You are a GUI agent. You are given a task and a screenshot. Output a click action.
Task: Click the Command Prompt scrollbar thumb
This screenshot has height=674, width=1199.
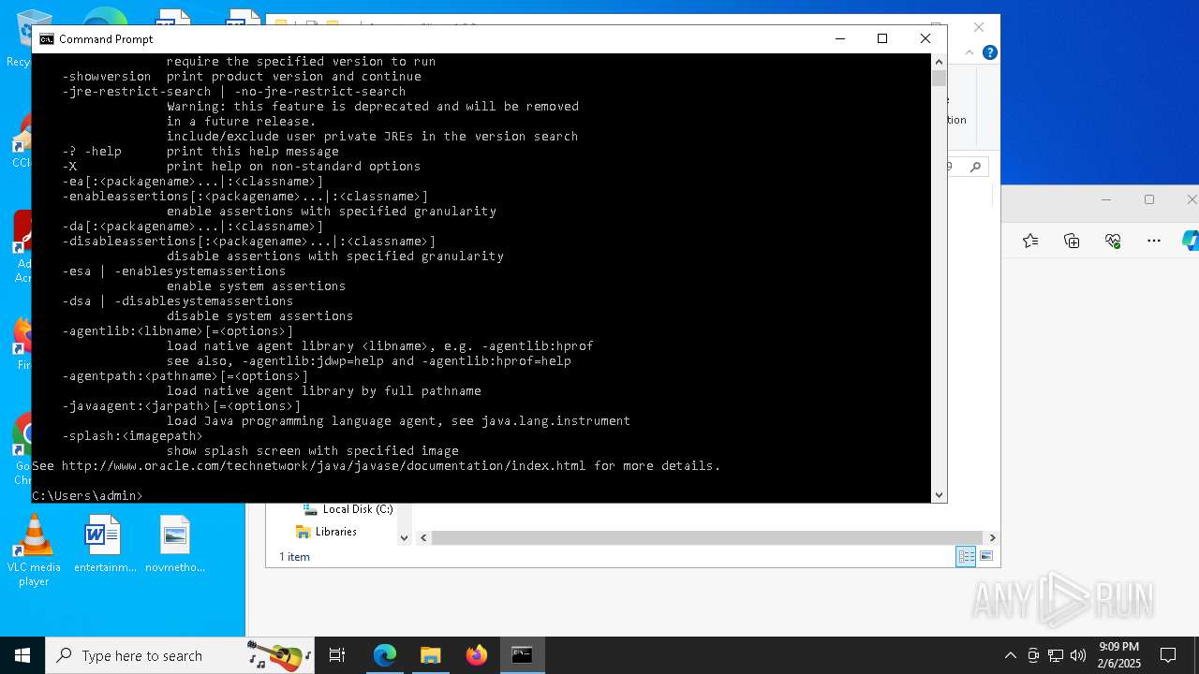point(939,79)
